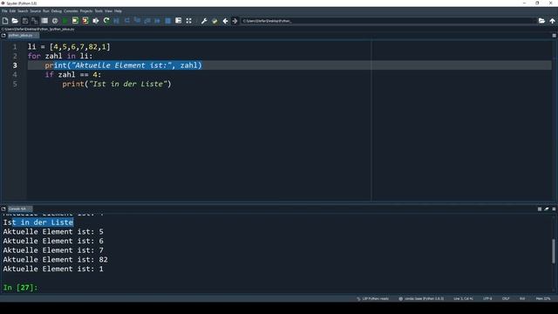The height and width of the screenshot is (314, 558).
Task: Debug step return icon
Action: [x=147, y=21]
